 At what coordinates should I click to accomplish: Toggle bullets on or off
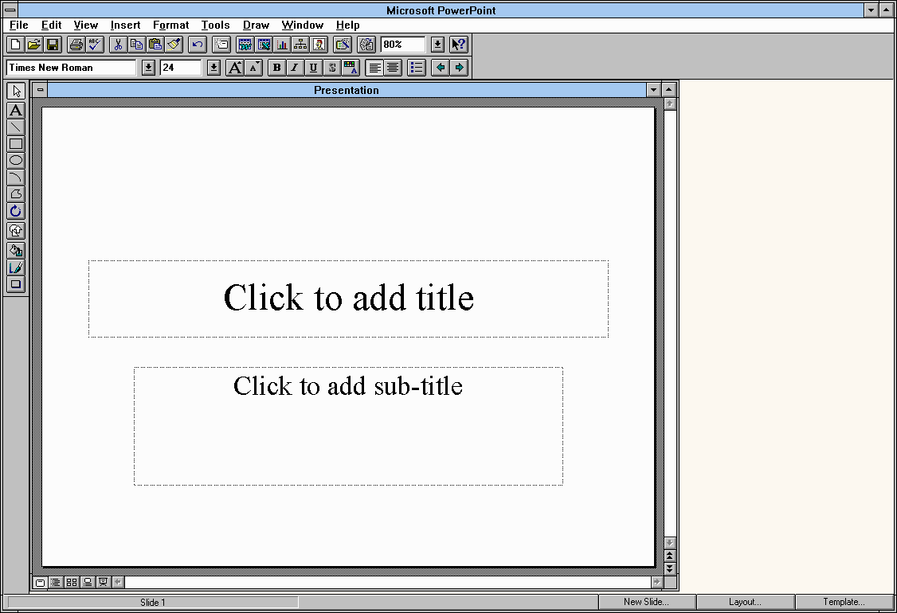coord(417,68)
